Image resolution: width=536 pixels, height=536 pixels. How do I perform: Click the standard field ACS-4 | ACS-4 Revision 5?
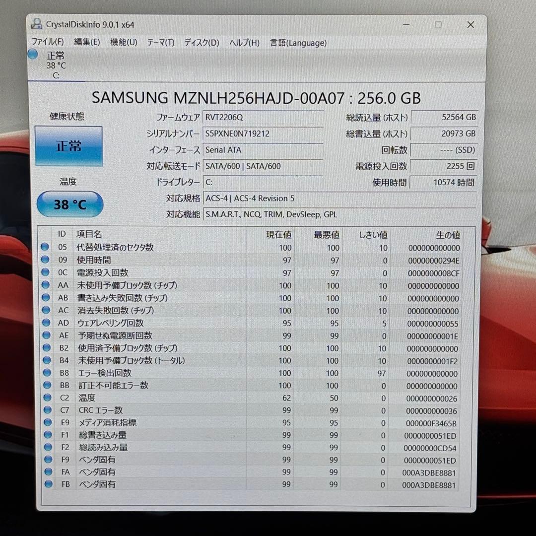[339, 198]
